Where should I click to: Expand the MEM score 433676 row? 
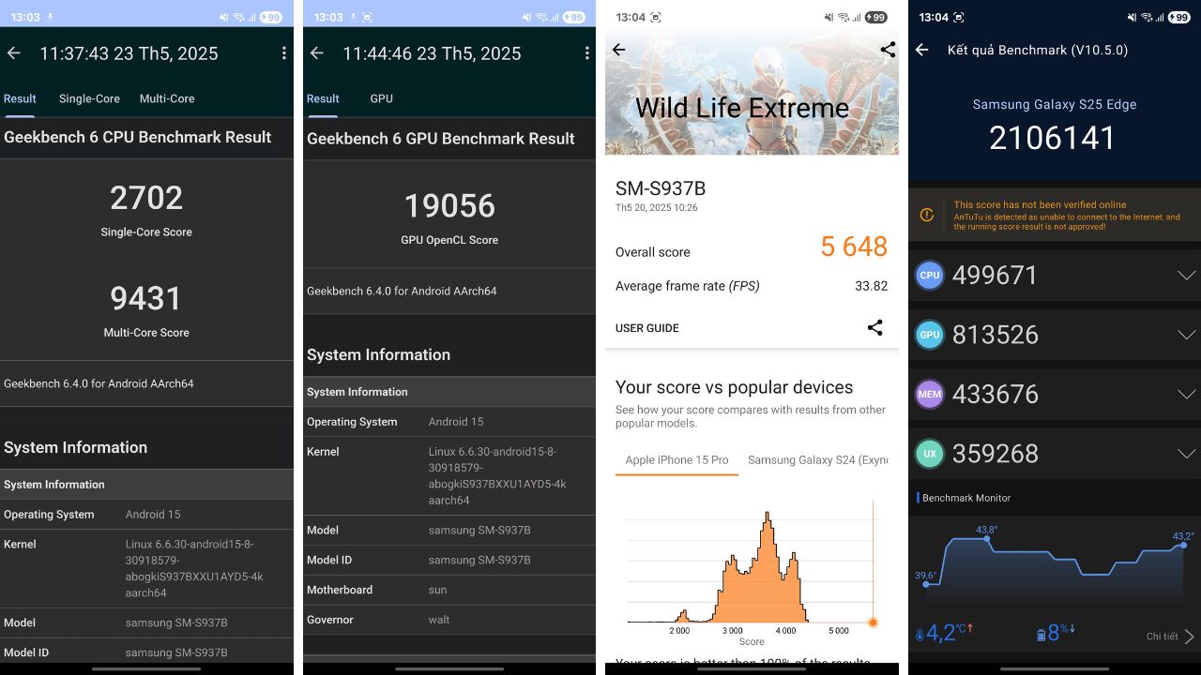1186,394
